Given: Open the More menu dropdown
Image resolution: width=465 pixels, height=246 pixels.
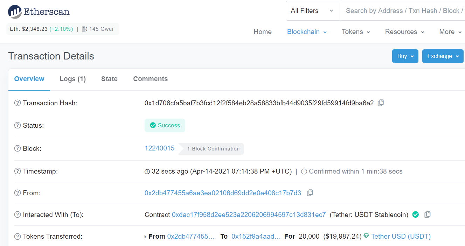Looking at the screenshot, I should [450, 31].
